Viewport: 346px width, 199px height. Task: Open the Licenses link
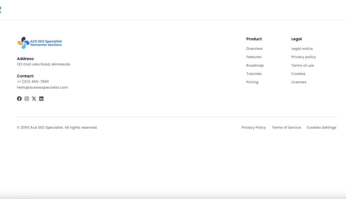pyautogui.click(x=299, y=82)
